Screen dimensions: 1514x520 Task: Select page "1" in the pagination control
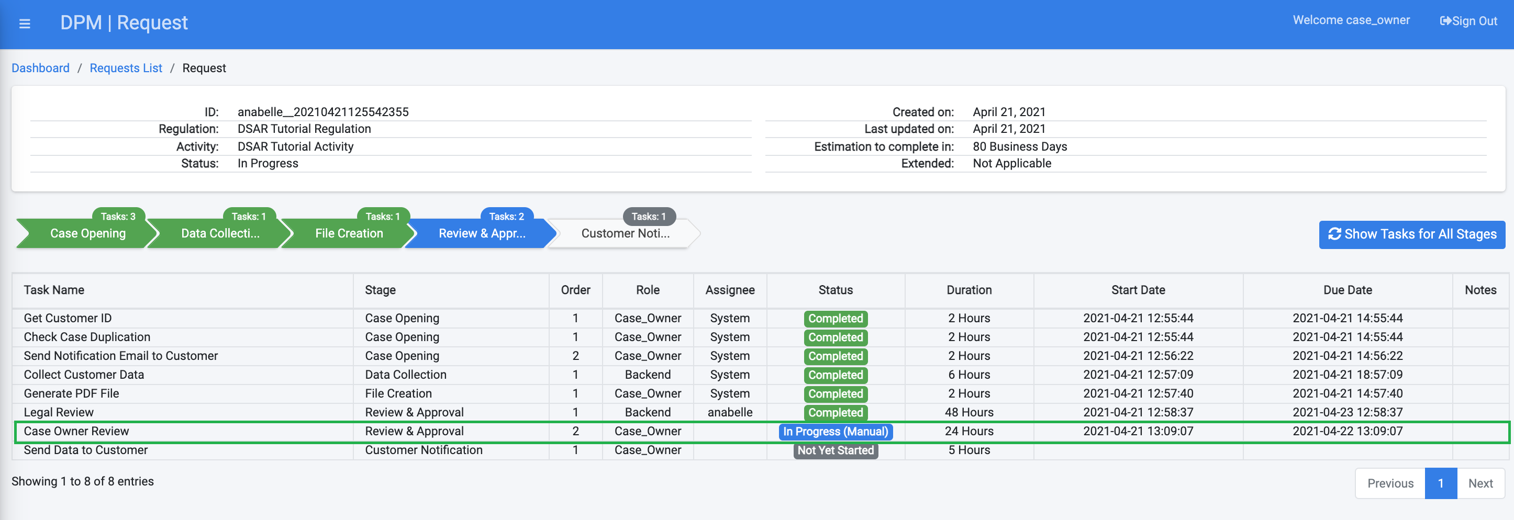coord(1441,483)
